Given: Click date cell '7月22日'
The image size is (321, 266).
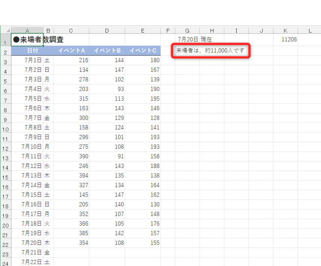Looking at the screenshot, I should point(27,262).
